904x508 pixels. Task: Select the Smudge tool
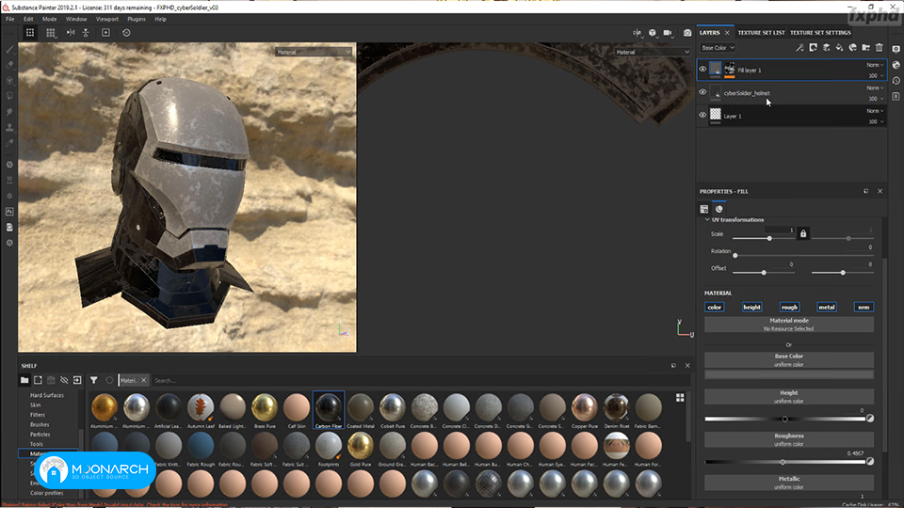pyautogui.click(x=9, y=112)
